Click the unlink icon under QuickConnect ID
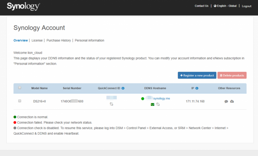Viewport: 258px width, 156px height. tap(111, 104)
